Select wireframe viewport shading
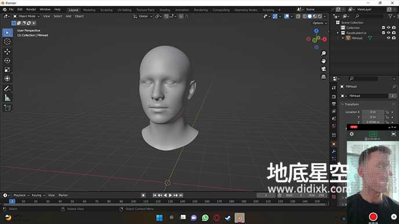The height and width of the screenshot is (224, 399). click(304, 16)
